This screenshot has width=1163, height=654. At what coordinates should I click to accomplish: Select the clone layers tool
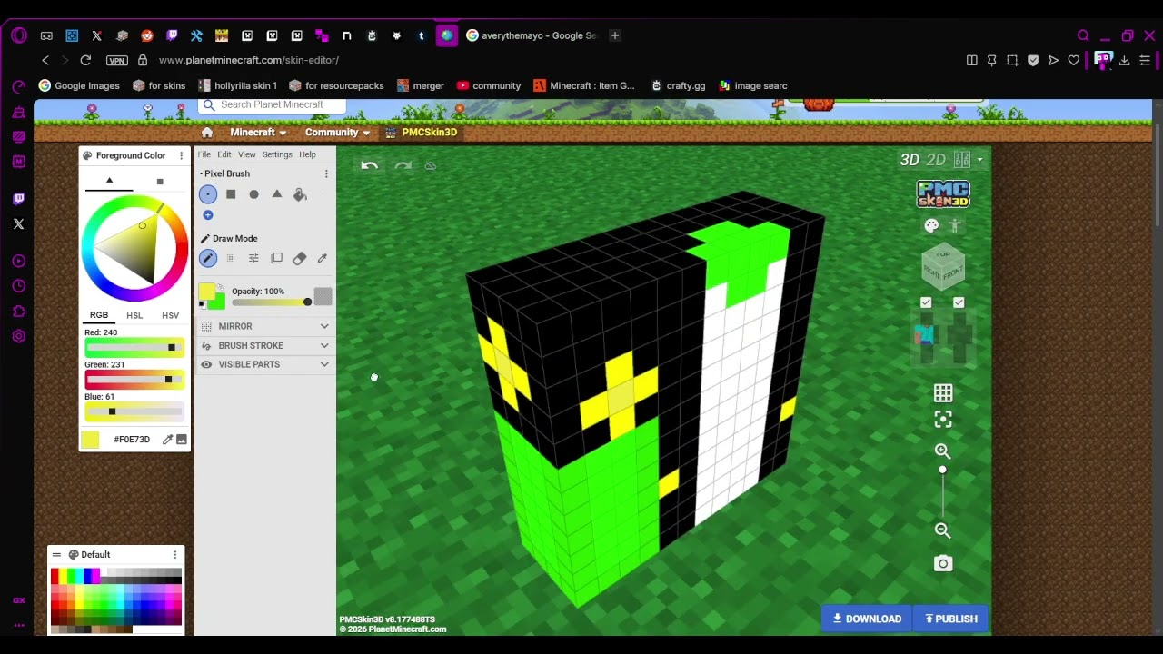tap(277, 258)
